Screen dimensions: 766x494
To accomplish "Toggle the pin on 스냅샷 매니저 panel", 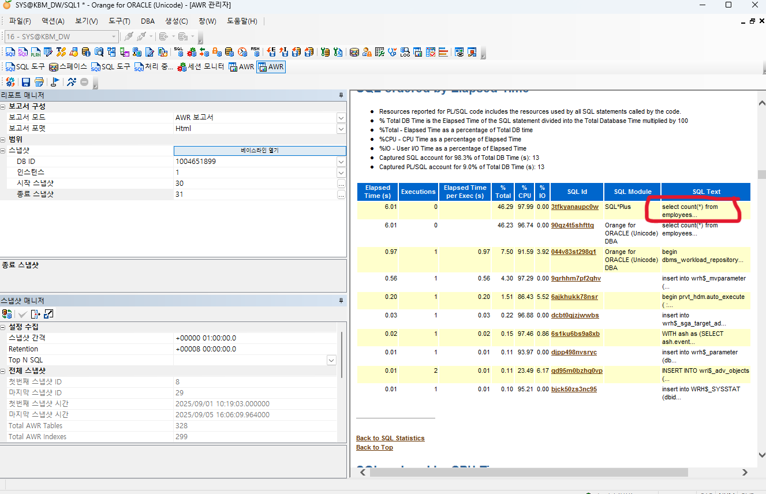I will tap(341, 301).
